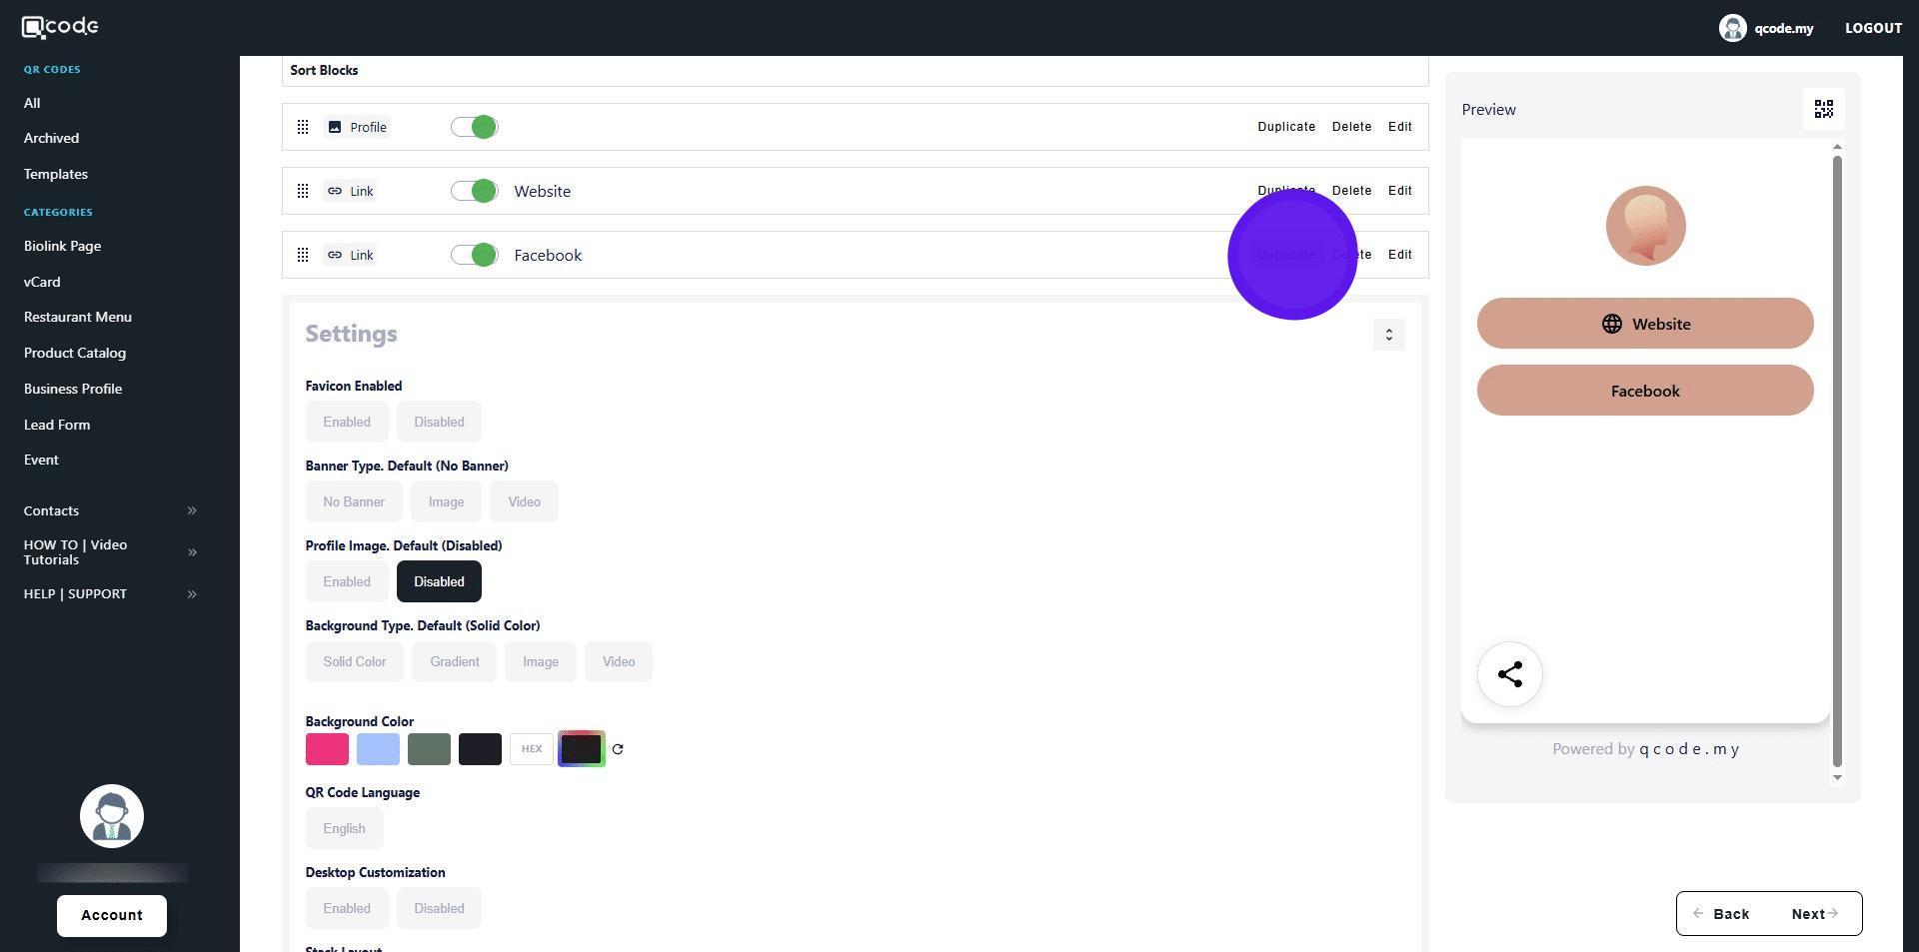Toggle the Profile block switch off
Image resolution: width=1919 pixels, height=952 pixels.
474,127
